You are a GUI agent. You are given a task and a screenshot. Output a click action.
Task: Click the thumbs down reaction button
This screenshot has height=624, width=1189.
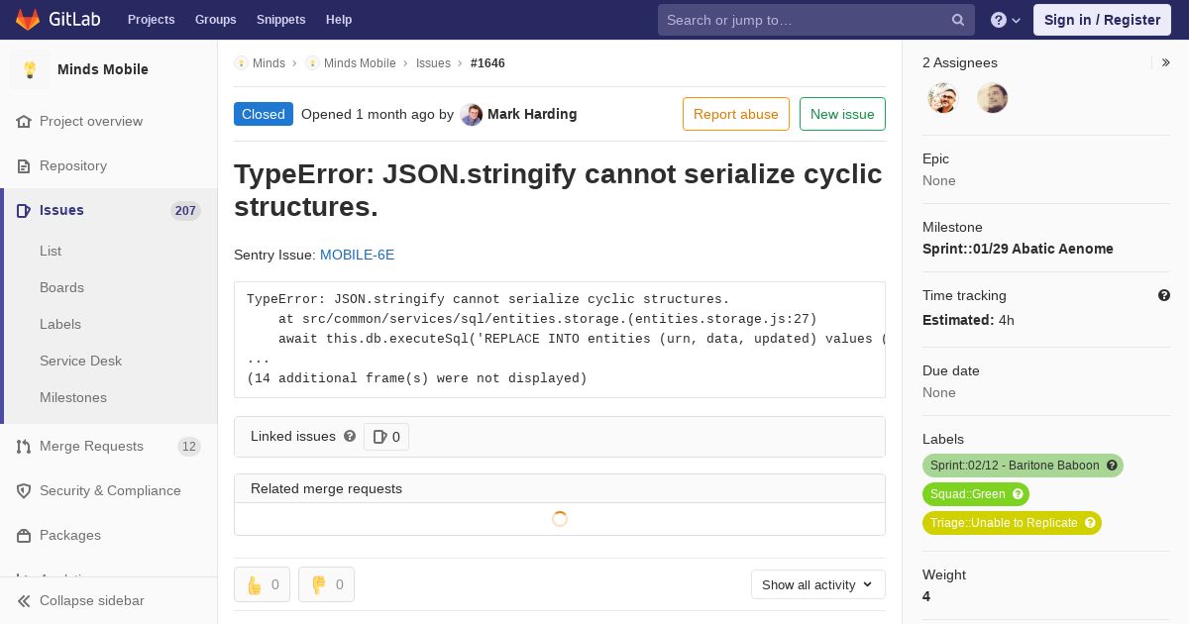coord(326,584)
